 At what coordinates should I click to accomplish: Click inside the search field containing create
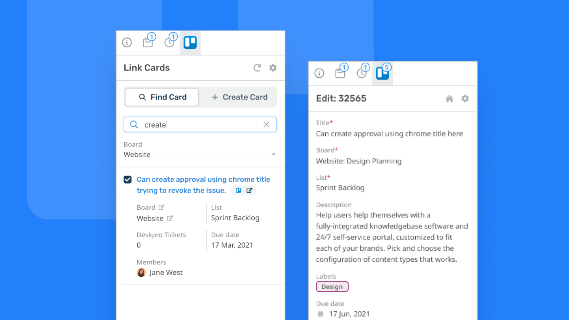tap(191, 125)
